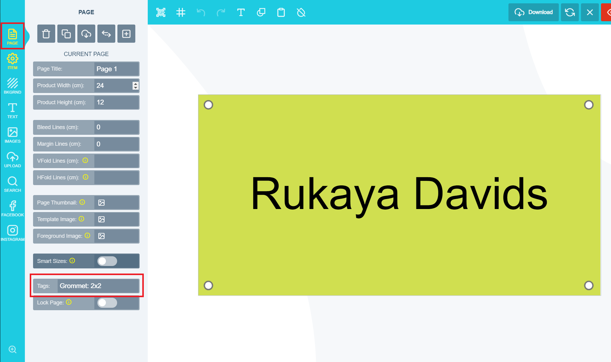
Task: Open the IMAGES sidebar tab
Action: pos(12,135)
